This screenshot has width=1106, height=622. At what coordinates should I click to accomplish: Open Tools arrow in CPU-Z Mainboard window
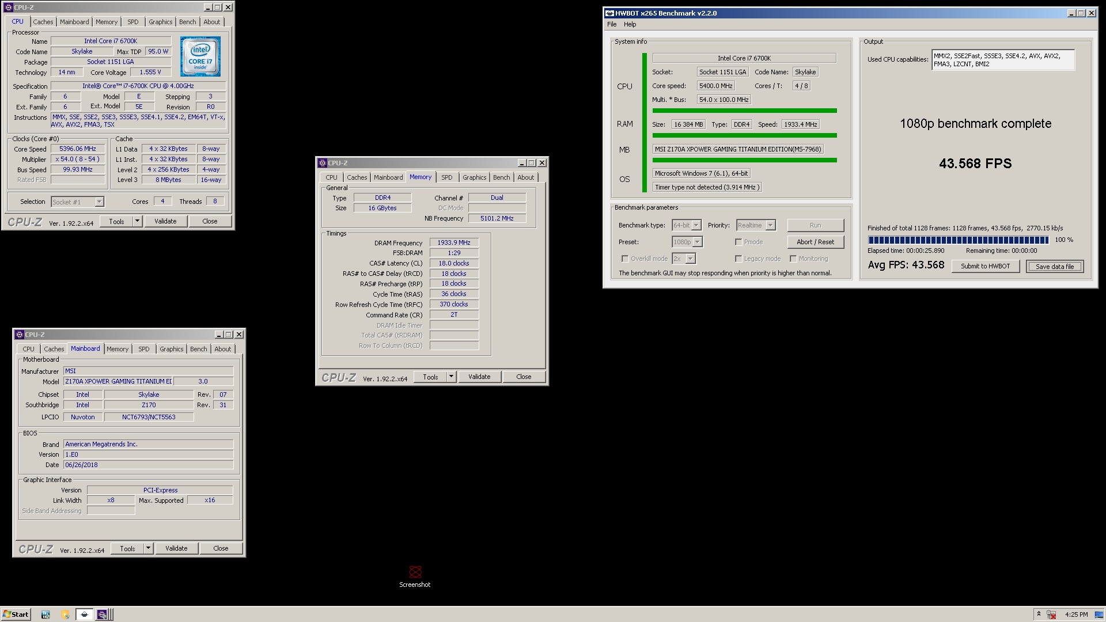point(148,548)
